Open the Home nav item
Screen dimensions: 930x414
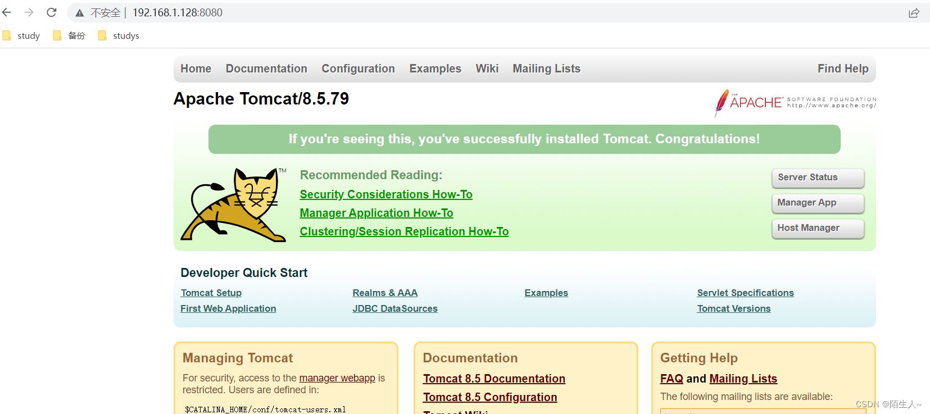coord(196,69)
